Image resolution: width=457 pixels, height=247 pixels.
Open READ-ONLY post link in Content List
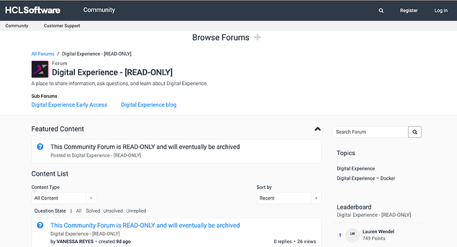(x=145, y=225)
